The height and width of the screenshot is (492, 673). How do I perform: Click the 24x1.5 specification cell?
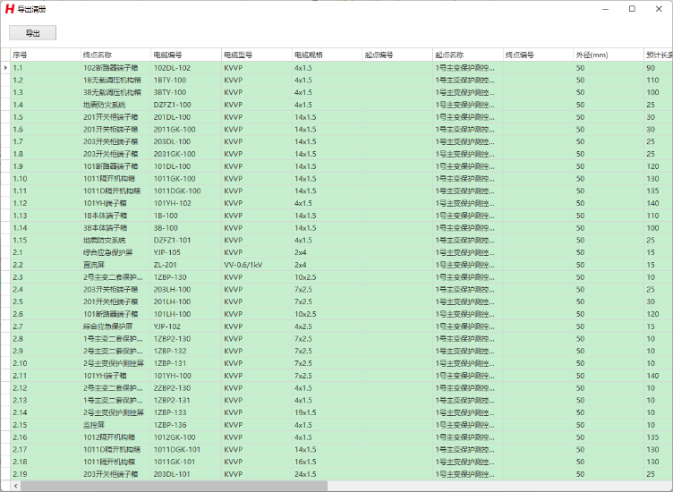[x=326, y=473]
